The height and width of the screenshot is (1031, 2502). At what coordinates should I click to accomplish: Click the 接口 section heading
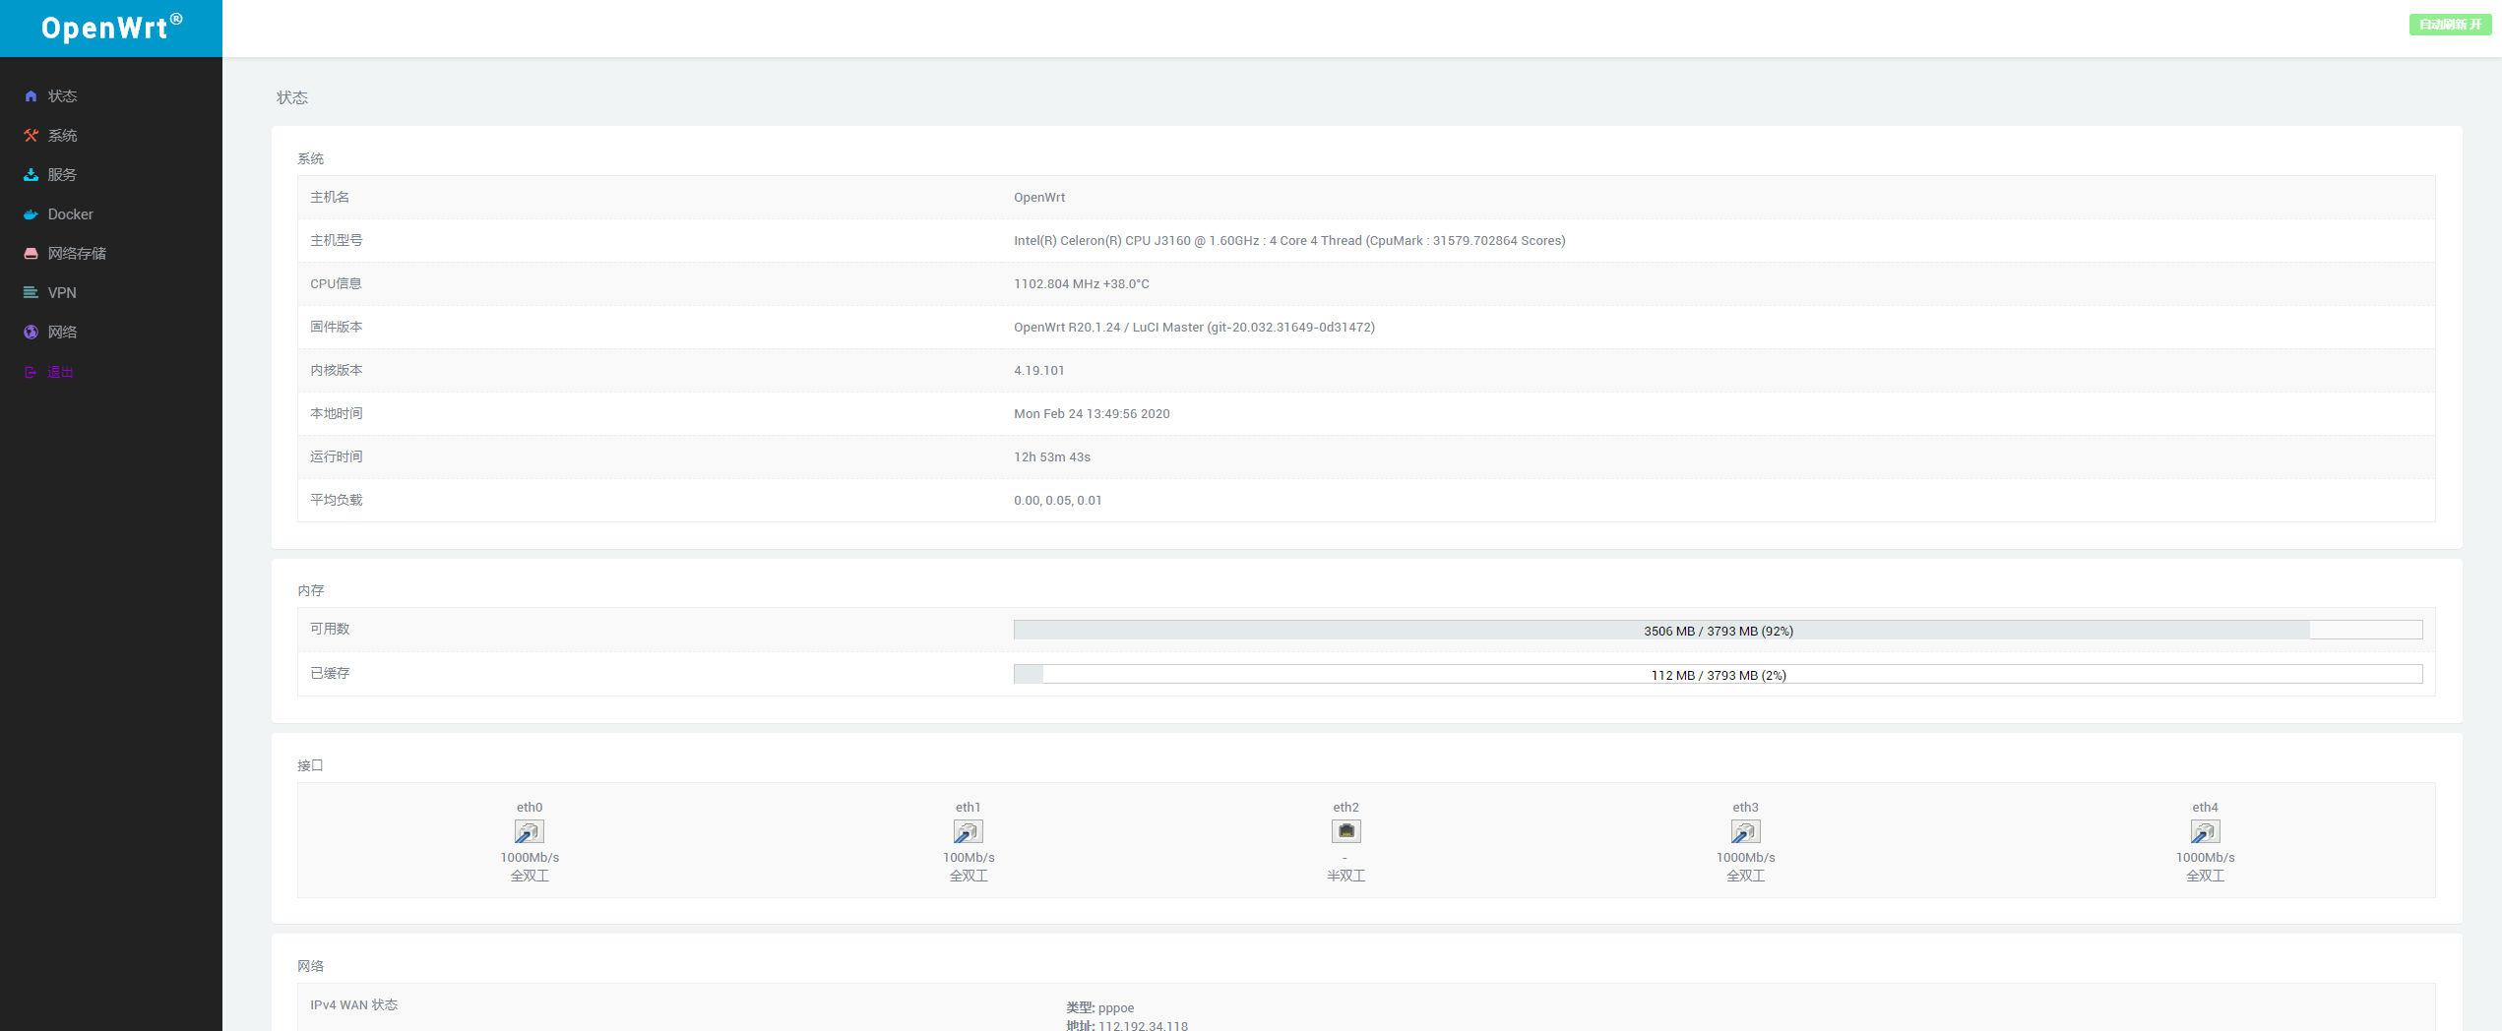tap(311, 765)
